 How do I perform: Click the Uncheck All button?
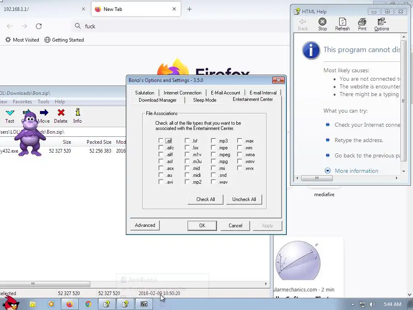click(x=244, y=199)
